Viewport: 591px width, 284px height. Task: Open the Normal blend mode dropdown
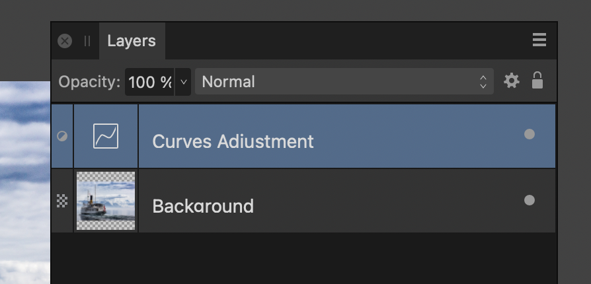tap(344, 81)
